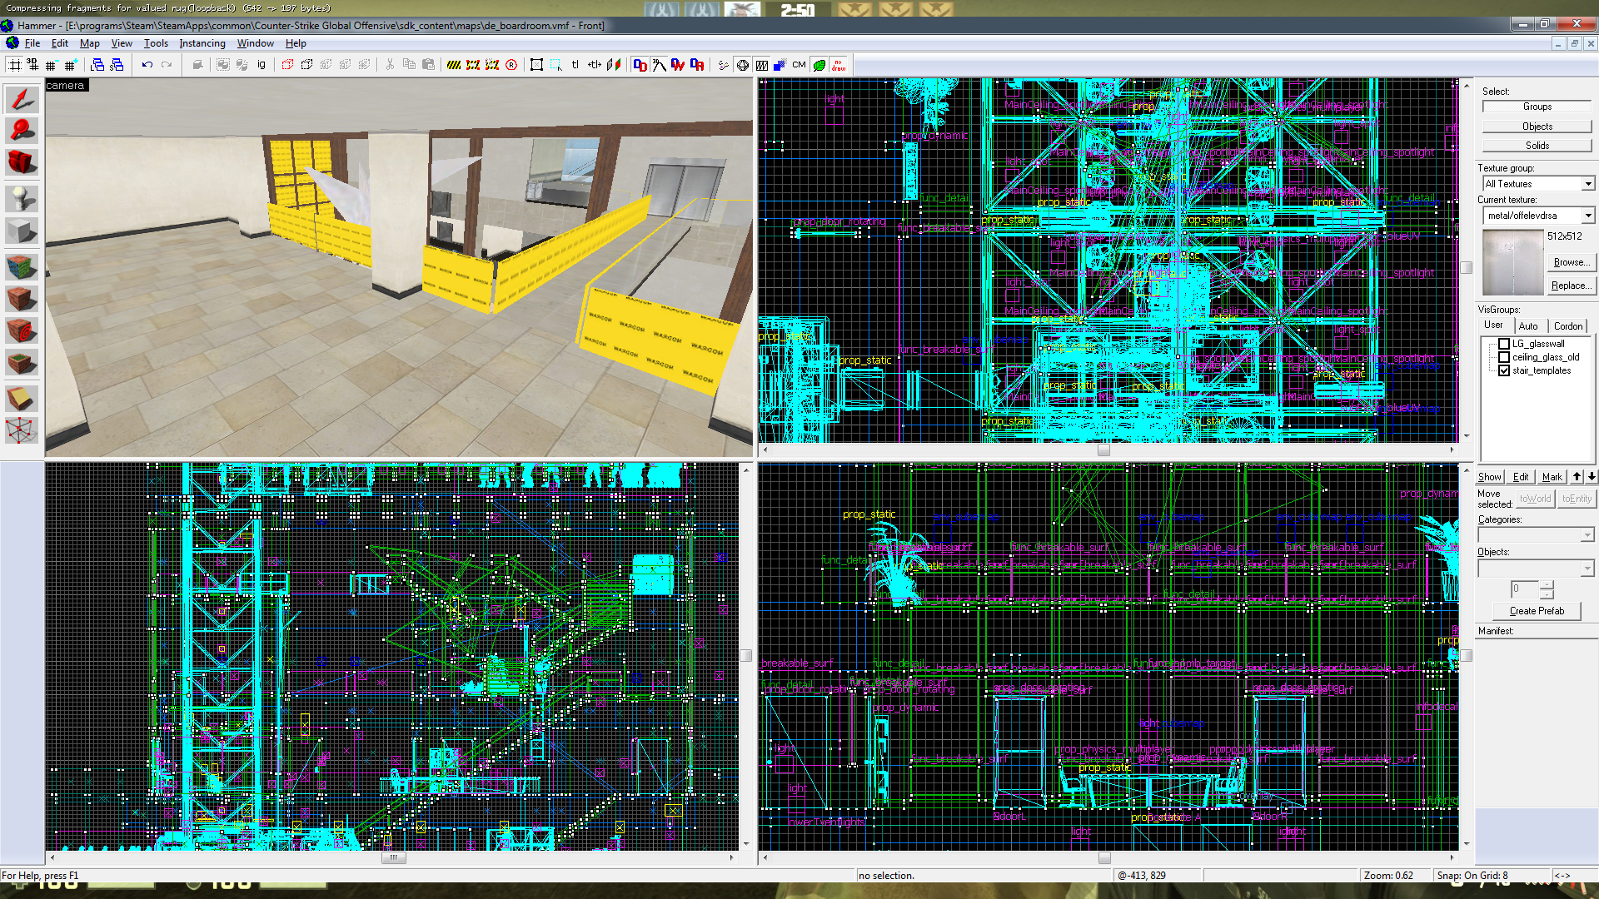Toggle Radius Culling (R) button

point(511,65)
